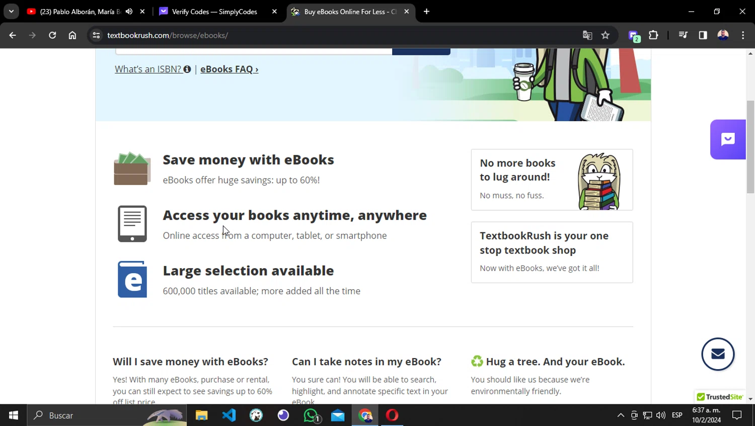The image size is (755, 426).
Task: Click the owl carrying books illustration
Action: 599,182
